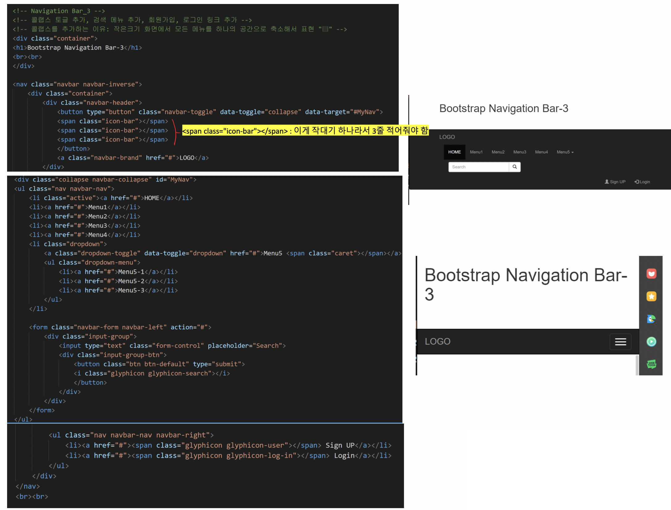Select Menu4 in the navbar
The image size is (671, 510).
pyautogui.click(x=541, y=152)
